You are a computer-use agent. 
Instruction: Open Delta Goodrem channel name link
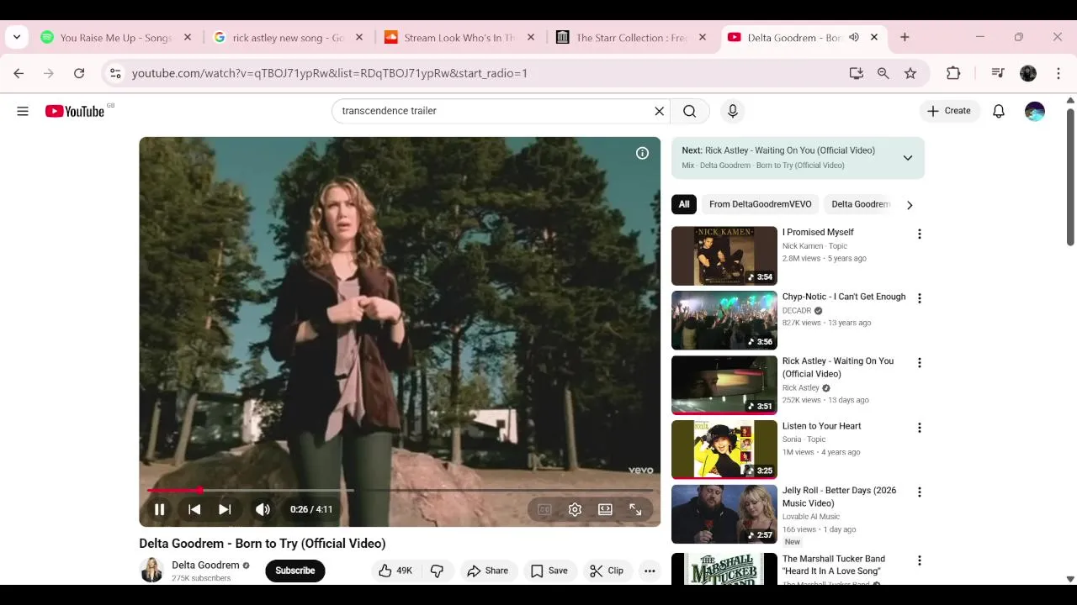[205, 565]
